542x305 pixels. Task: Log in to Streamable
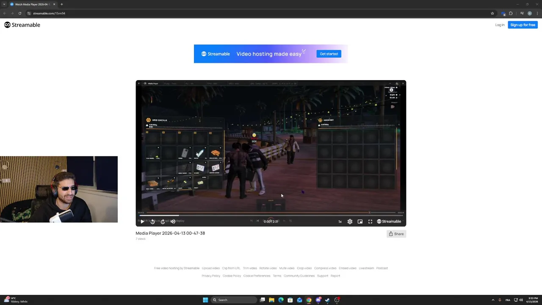tap(500, 25)
